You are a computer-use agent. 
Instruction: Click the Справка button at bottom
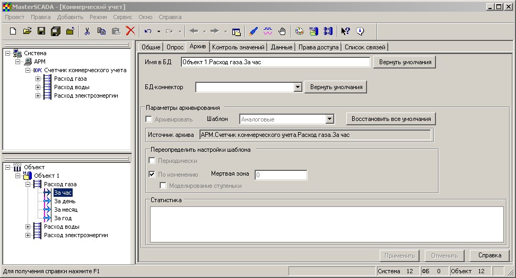click(489, 255)
